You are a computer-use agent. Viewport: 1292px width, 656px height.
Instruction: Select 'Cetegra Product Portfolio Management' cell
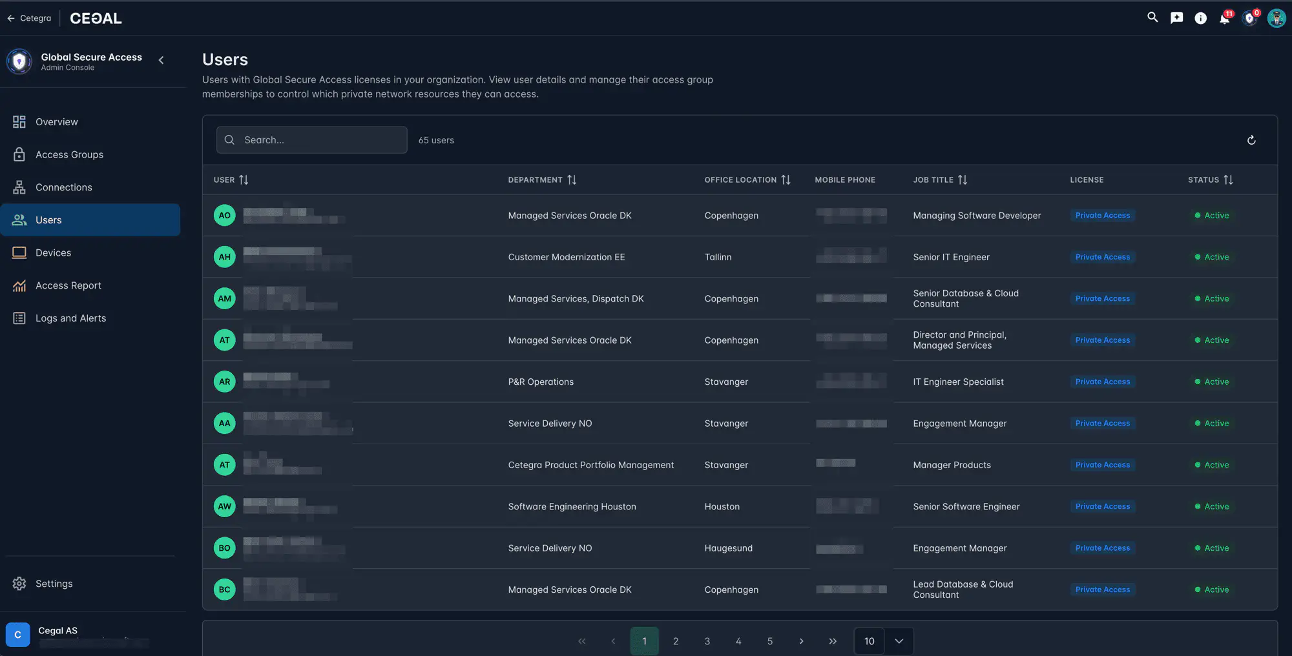coord(591,465)
